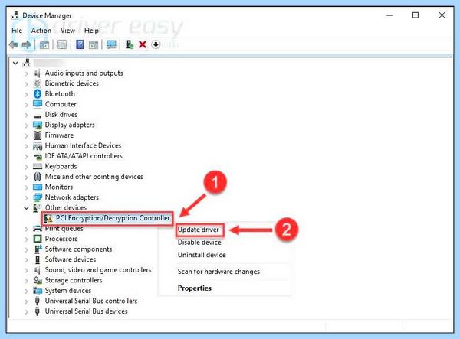Select IDE ATA/ATAPI controllers label

coord(84,156)
